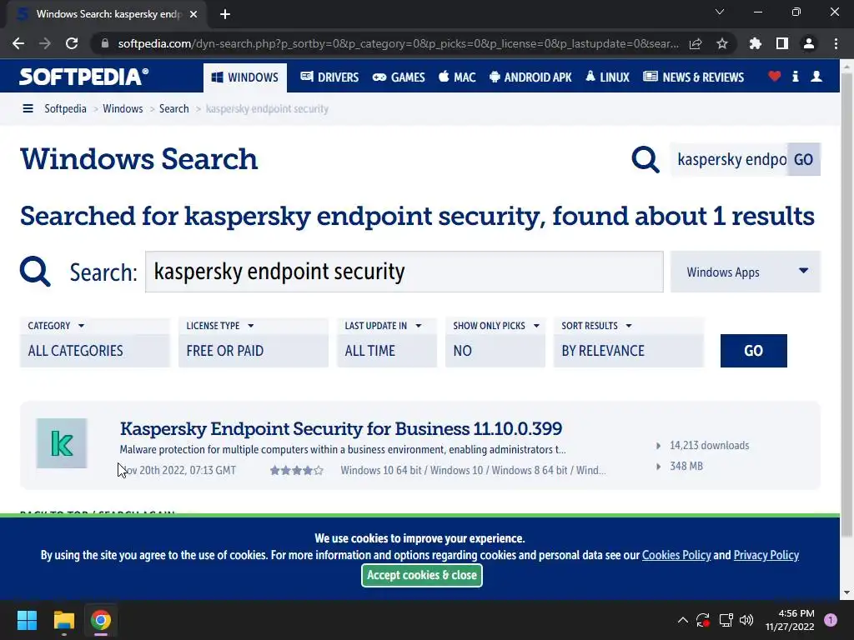Click the 348 MB size text
Image resolution: width=854 pixels, height=640 pixels.
[686, 467]
